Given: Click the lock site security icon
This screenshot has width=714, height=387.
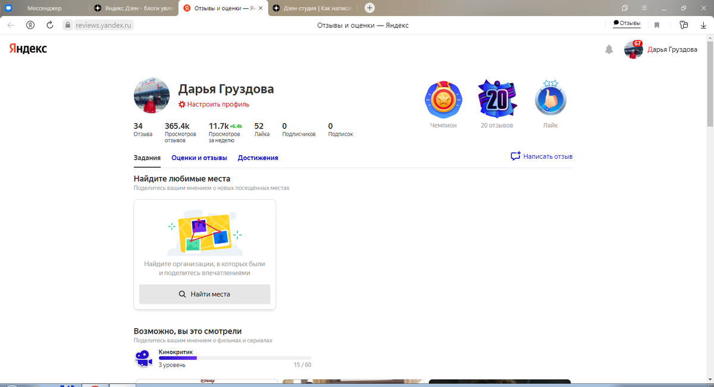Looking at the screenshot, I should click(67, 25).
